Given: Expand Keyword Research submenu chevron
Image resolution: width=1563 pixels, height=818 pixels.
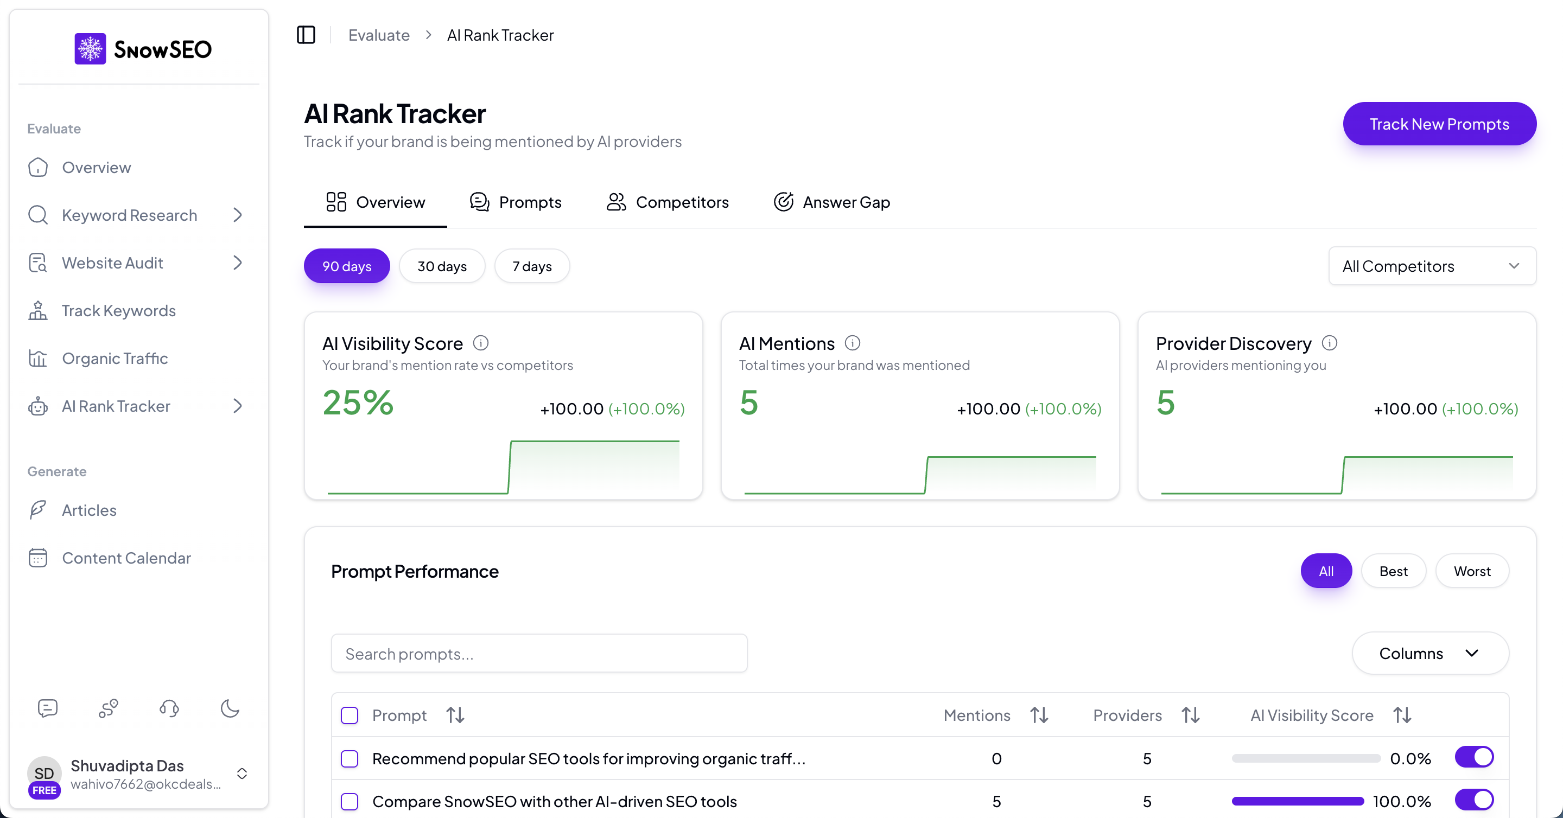Looking at the screenshot, I should coord(238,215).
